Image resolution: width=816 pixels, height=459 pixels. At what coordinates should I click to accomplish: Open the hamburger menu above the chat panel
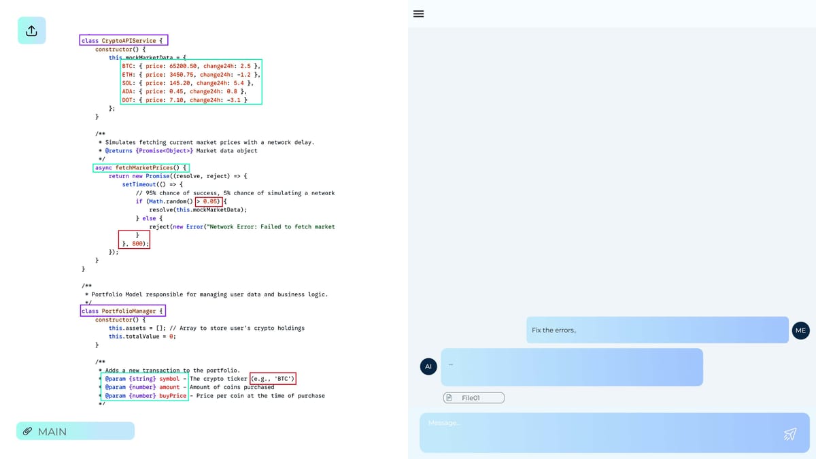419,14
